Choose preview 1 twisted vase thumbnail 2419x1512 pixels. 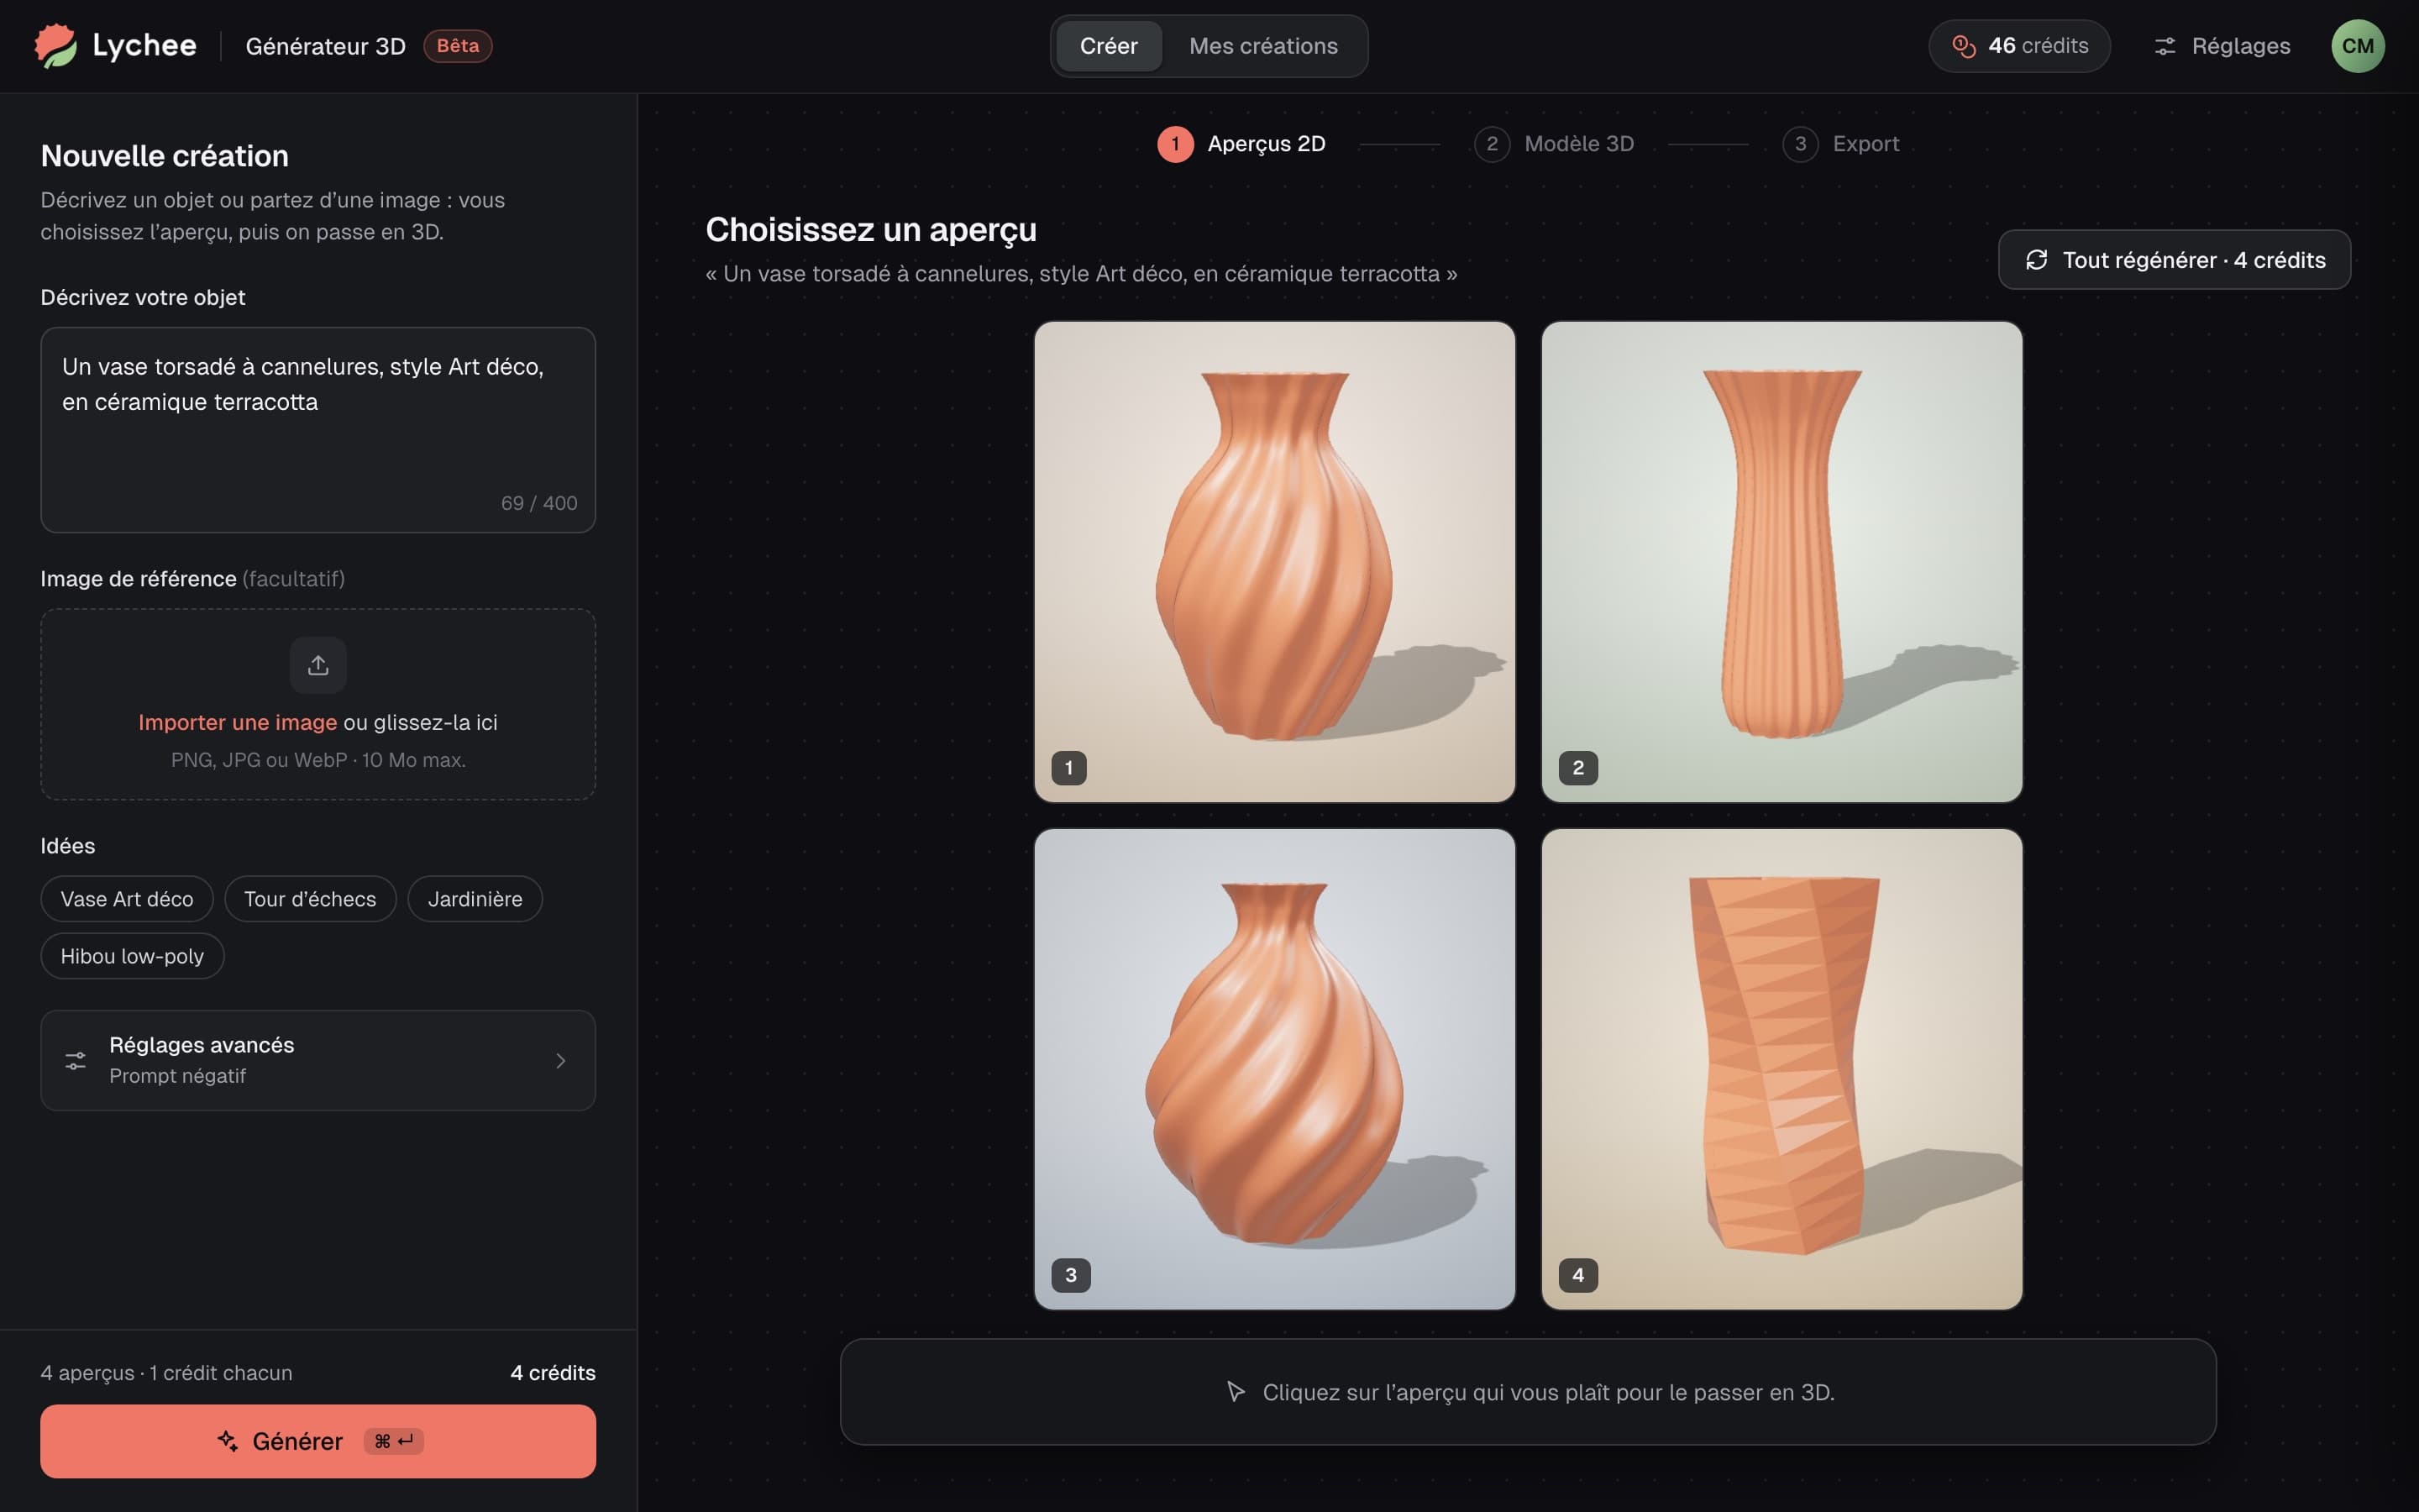pos(1274,561)
